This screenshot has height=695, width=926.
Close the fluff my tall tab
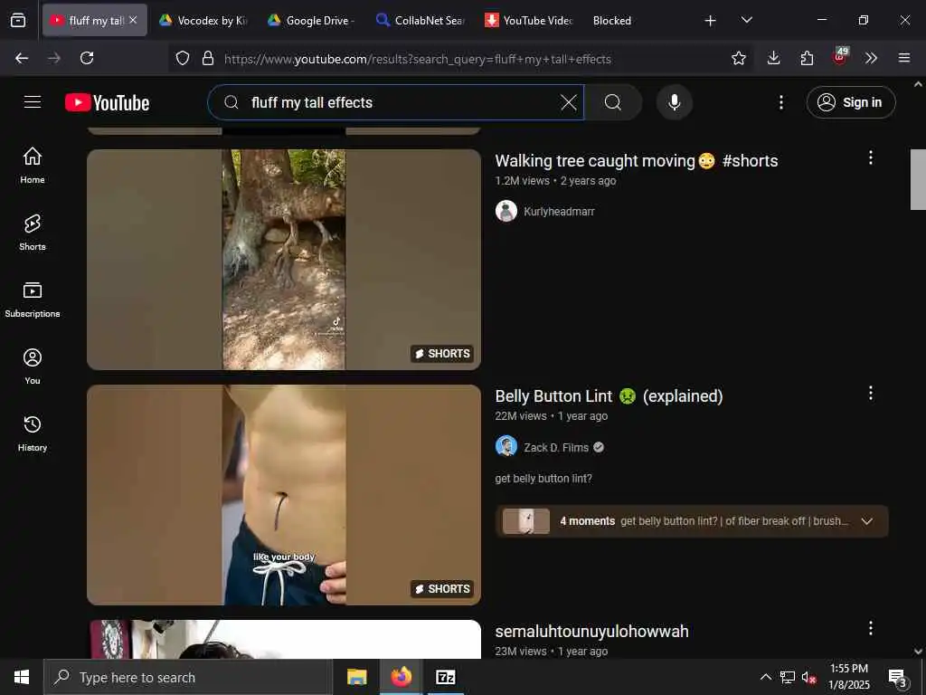tap(133, 20)
